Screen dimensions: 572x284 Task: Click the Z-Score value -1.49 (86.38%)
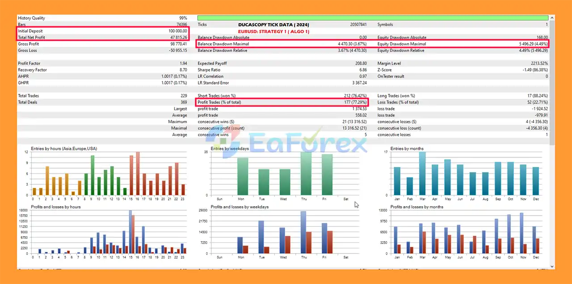coord(535,70)
